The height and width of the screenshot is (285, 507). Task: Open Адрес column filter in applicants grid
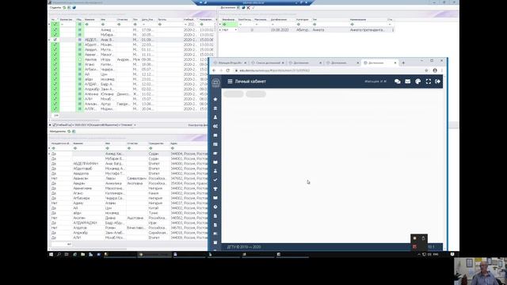(x=173, y=148)
